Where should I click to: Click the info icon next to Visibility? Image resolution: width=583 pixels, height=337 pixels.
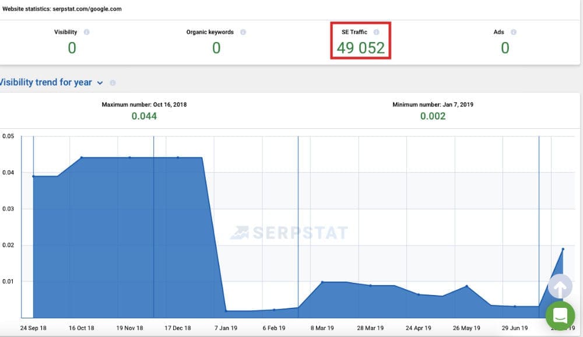point(87,32)
